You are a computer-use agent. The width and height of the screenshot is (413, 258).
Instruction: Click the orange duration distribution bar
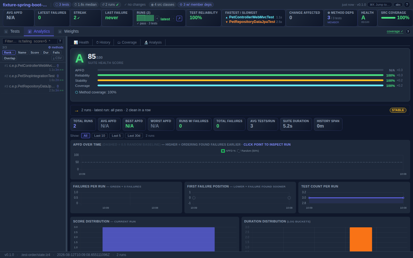361,239
